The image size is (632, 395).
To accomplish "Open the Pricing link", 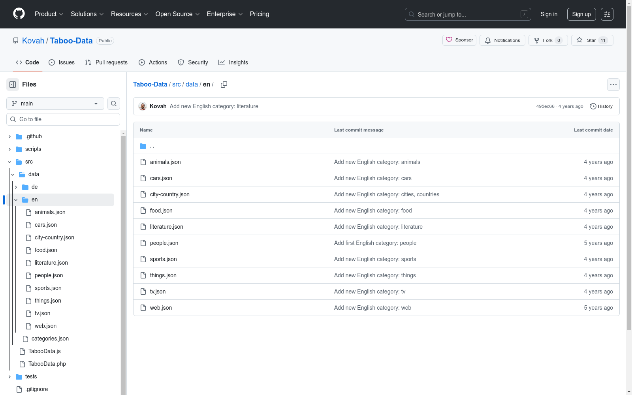I will pyautogui.click(x=260, y=14).
